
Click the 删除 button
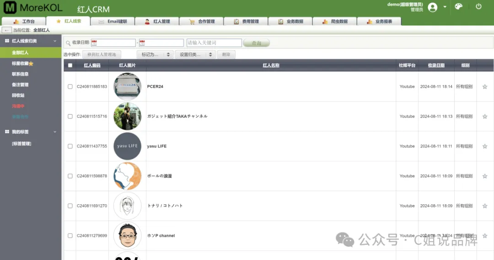[x=226, y=54]
